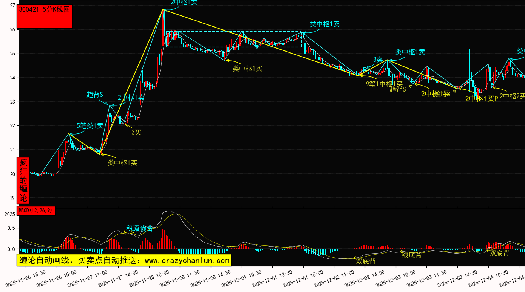
Task: Click the 2025-12-01 15:00 time axis label
Action: pos(298,278)
